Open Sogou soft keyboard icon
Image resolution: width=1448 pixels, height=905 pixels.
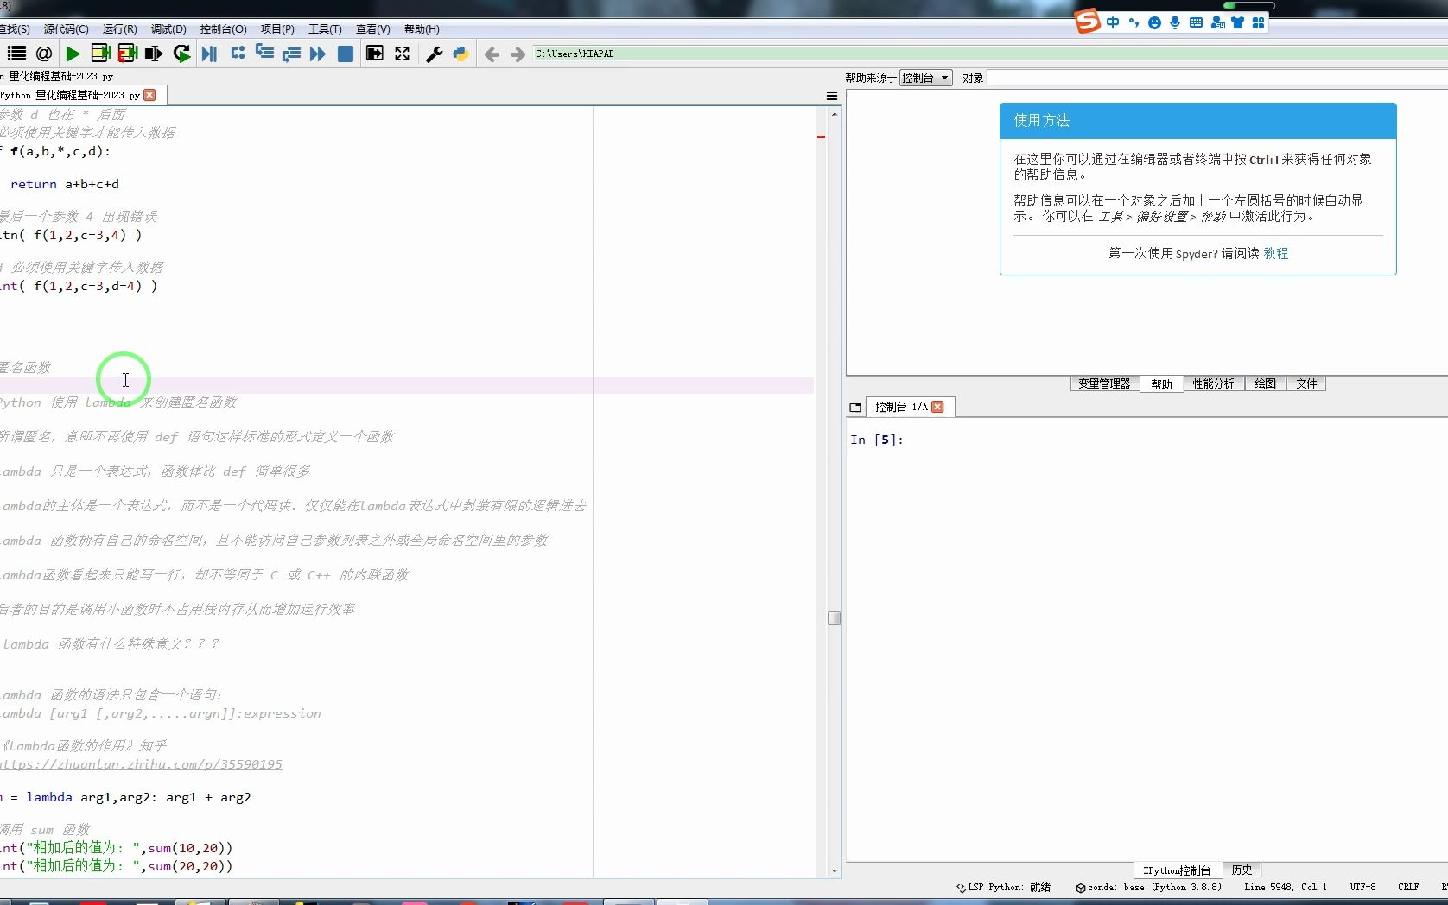[1196, 22]
